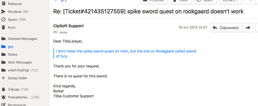Click the CipSoft Support sender name
The width and height of the screenshot is (258, 106).
(x=68, y=26)
